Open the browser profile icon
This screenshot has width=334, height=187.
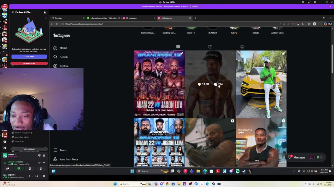314,24
